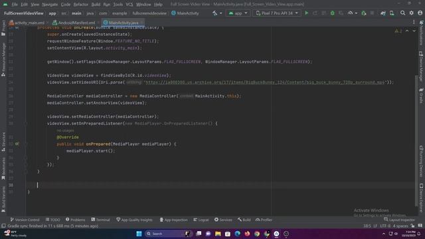Screen dimensions: 425x239
Task: Click the tool windows quick access icon in status bar
Action: [x=3, y=226]
